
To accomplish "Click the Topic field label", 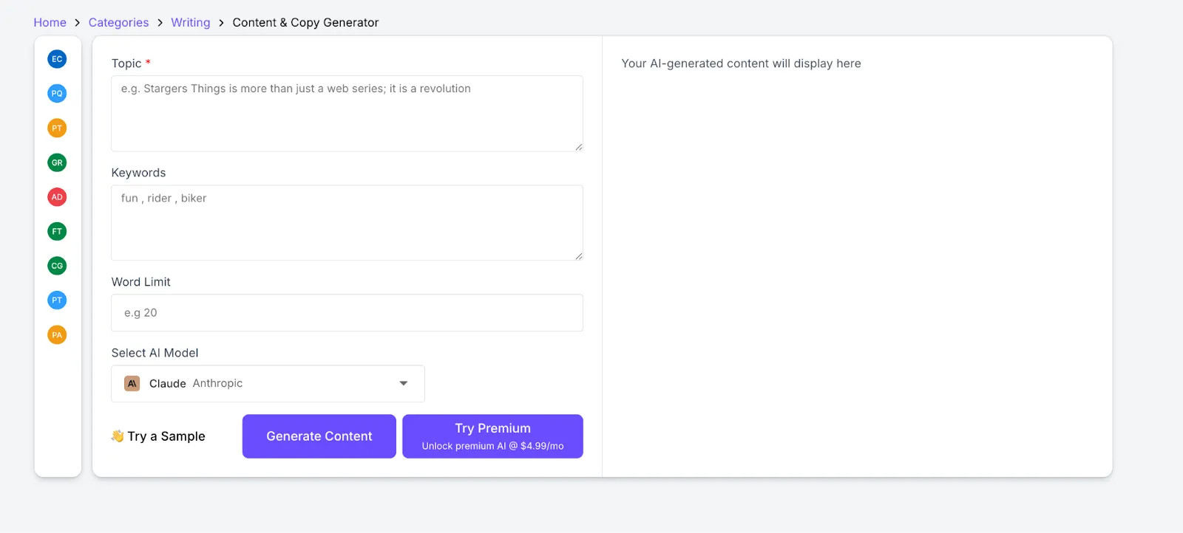I will click(x=126, y=63).
